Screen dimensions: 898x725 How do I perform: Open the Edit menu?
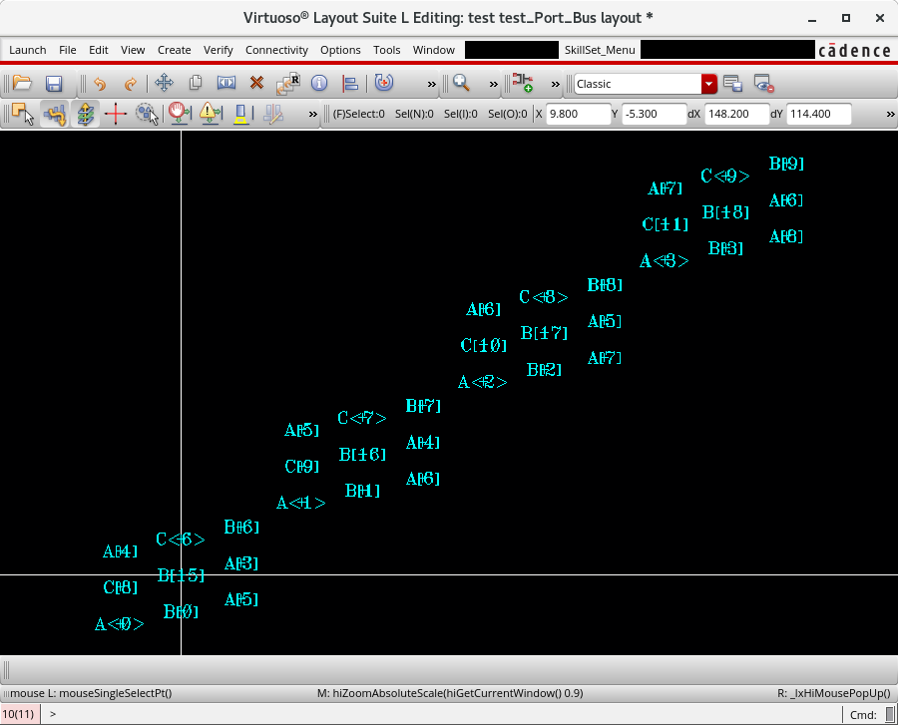(x=99, y=50)
